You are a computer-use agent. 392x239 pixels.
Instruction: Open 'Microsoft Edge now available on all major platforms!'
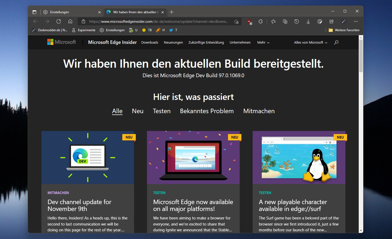[x=193, y=205]
